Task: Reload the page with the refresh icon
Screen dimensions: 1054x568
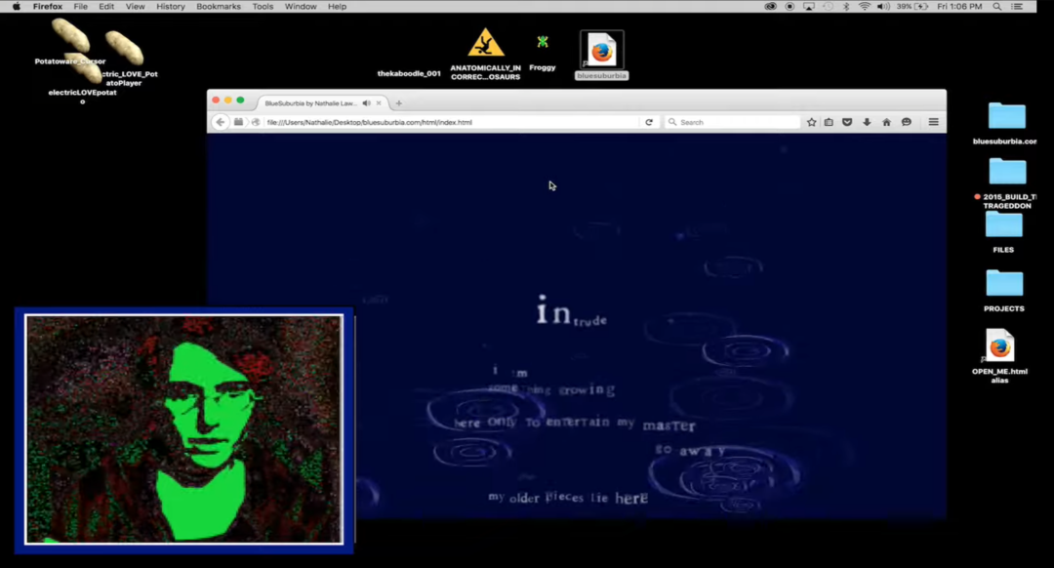Action: tap(649, 122)
